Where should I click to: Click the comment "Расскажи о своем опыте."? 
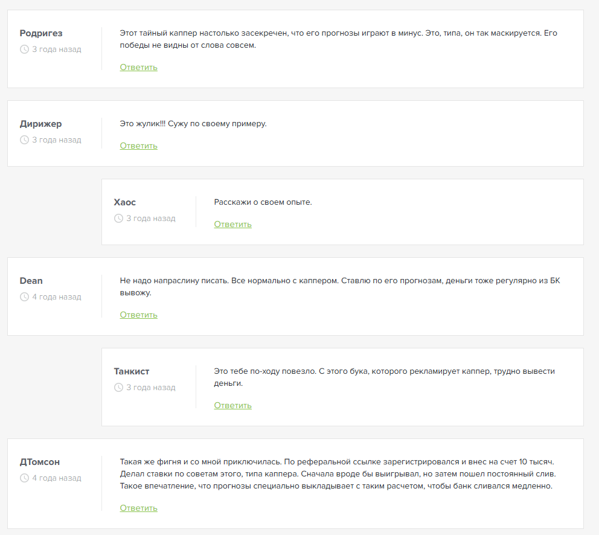point(263,202)
